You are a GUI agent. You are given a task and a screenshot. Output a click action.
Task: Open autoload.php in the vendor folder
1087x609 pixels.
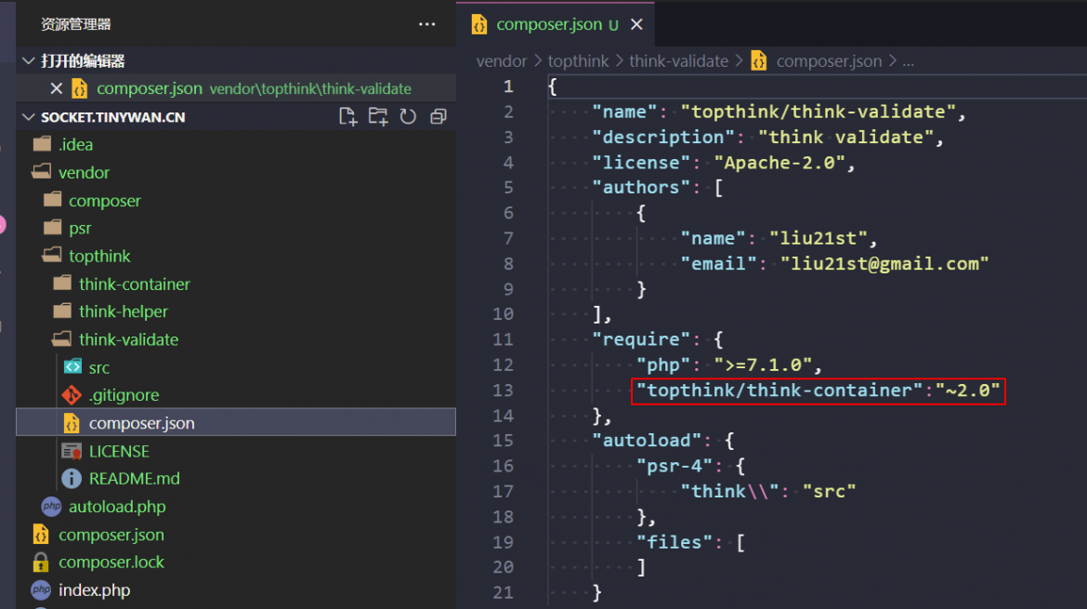pyautogui.click(x=117, y=507)
